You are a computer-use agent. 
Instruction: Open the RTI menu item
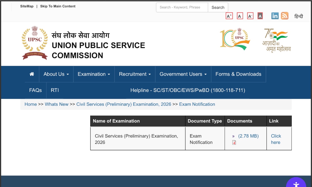(x=55, y=90)
